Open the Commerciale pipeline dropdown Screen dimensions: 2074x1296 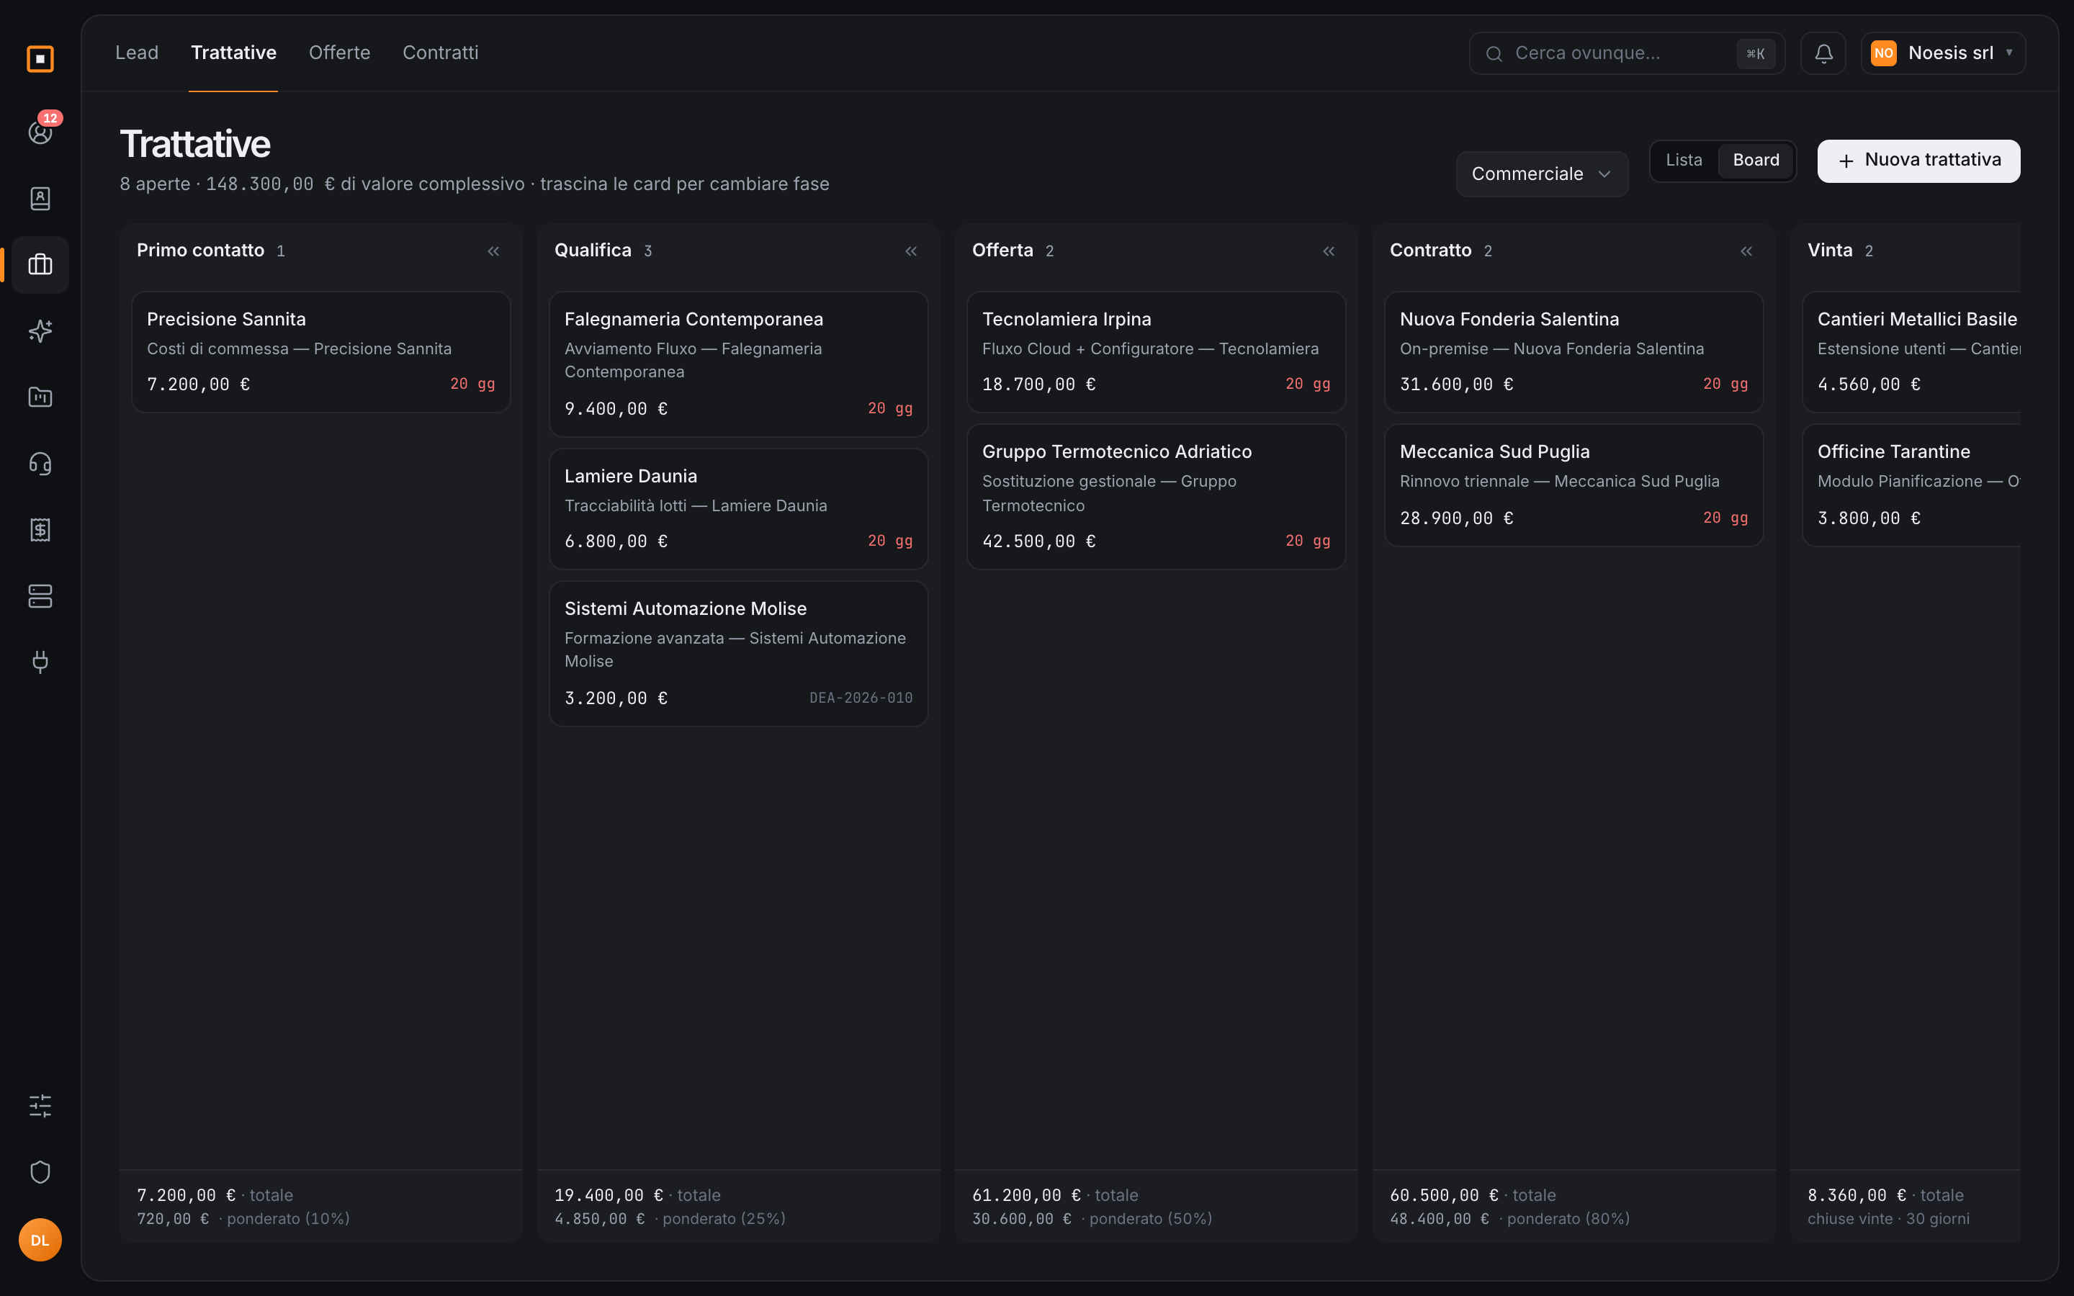tap(1542, 174)
